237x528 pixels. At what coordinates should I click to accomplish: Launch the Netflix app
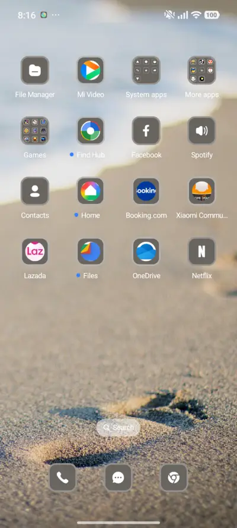[202, 252]
